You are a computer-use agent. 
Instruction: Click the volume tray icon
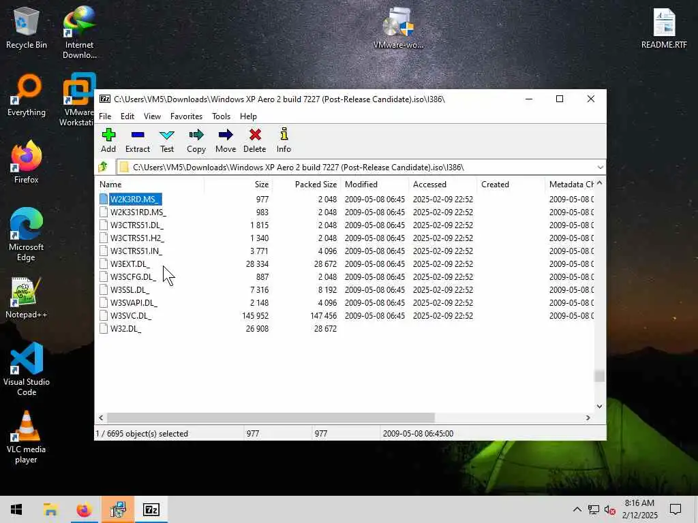coord(610,509)
